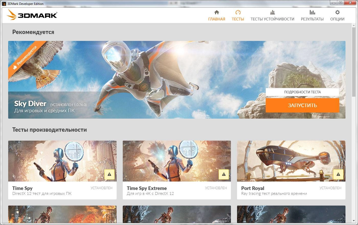Click the Time Spy title text
The image size is (358, 225).
pos(23,188)
